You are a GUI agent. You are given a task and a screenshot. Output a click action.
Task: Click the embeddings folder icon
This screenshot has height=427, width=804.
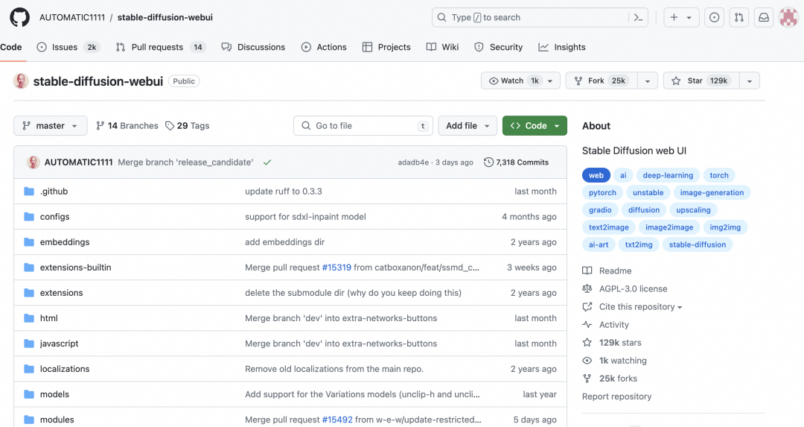(29, 242)
